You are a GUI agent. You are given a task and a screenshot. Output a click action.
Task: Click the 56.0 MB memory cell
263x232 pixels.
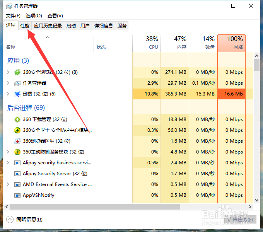pyautogui.click(x=175, y=130)
